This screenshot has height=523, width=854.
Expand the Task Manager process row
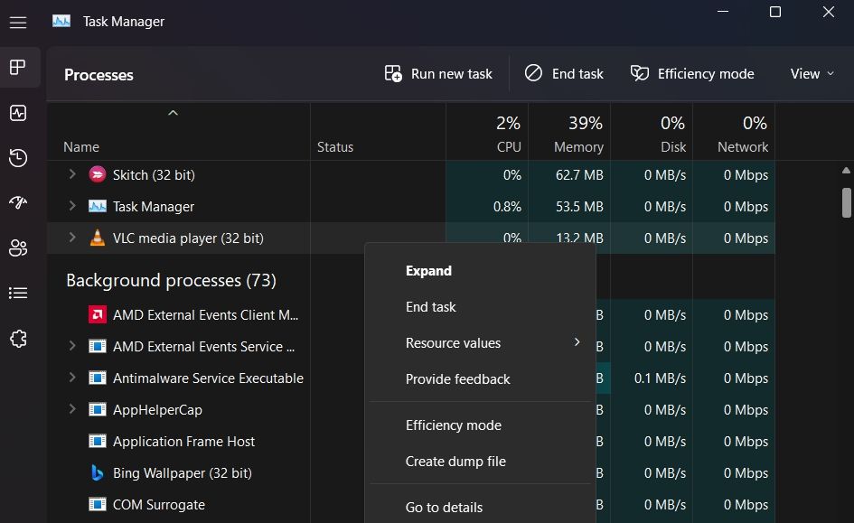[x=72, y=206]
